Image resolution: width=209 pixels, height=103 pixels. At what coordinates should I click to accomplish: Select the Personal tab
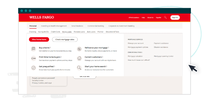33,26
